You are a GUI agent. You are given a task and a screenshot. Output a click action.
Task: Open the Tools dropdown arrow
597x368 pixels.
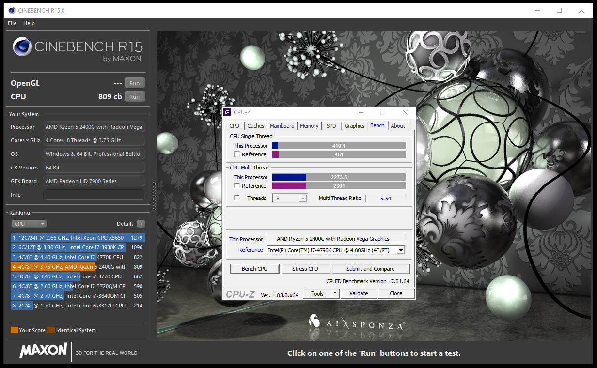(x=335, y=293)
